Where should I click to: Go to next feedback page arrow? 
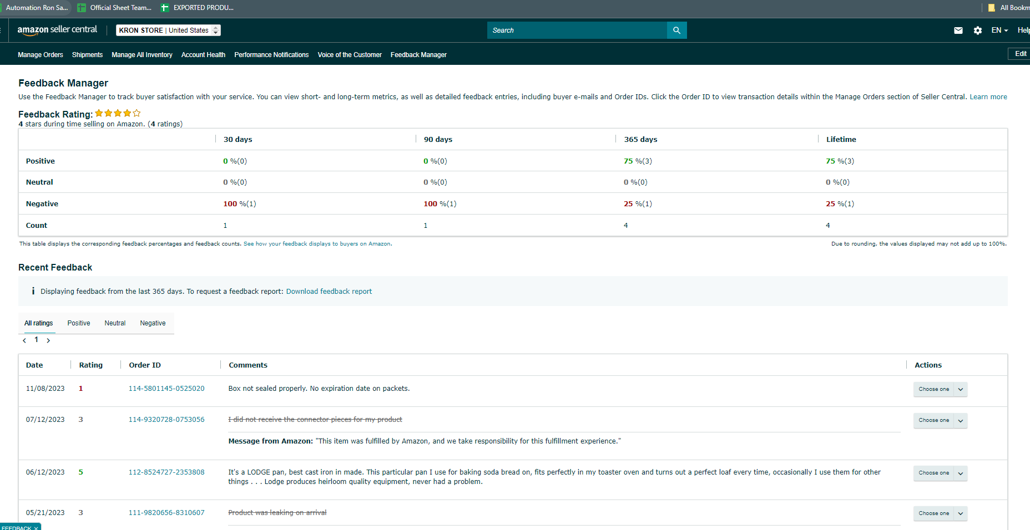(48, 340)
